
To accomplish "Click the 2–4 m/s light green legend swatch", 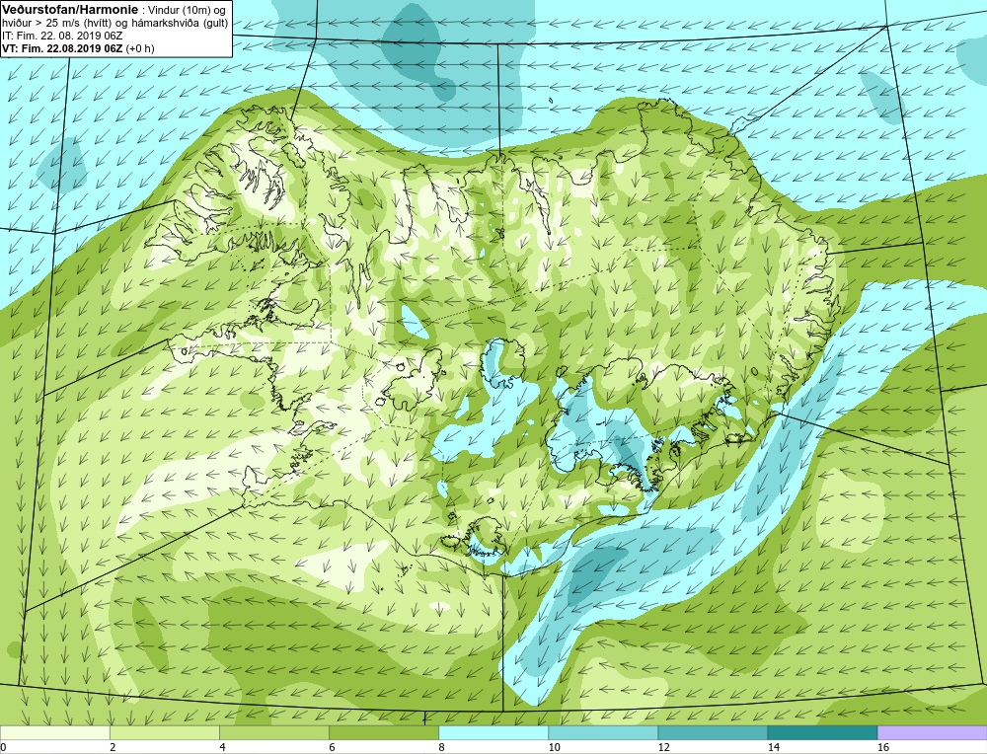I will 165,732.
